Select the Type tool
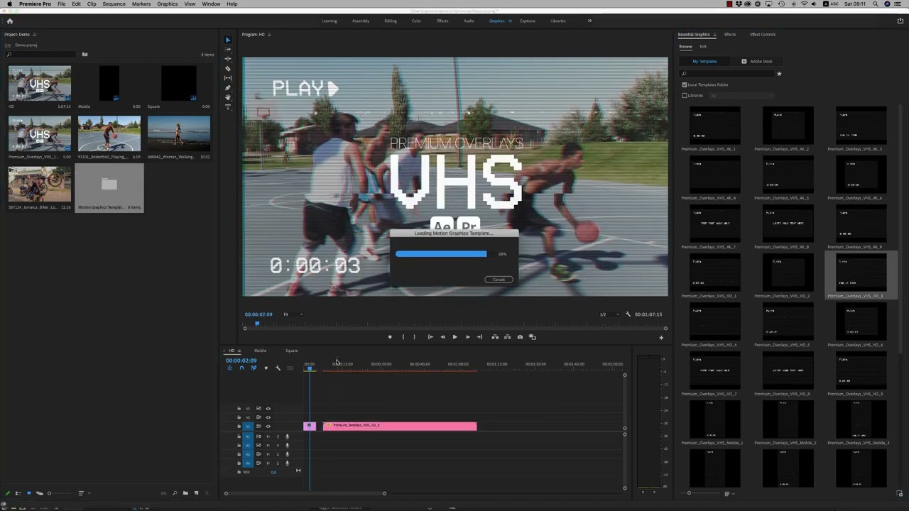The image size is (909, 511). point(228,106)
